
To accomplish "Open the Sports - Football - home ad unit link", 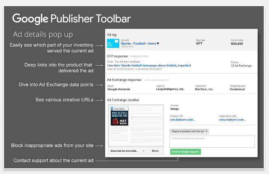I will 139,43.
